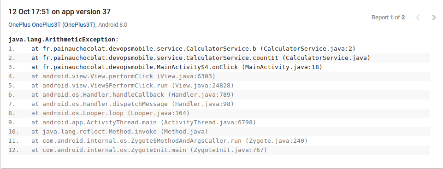Click stack line 12 ZygoteInit.main

[219, 150]
